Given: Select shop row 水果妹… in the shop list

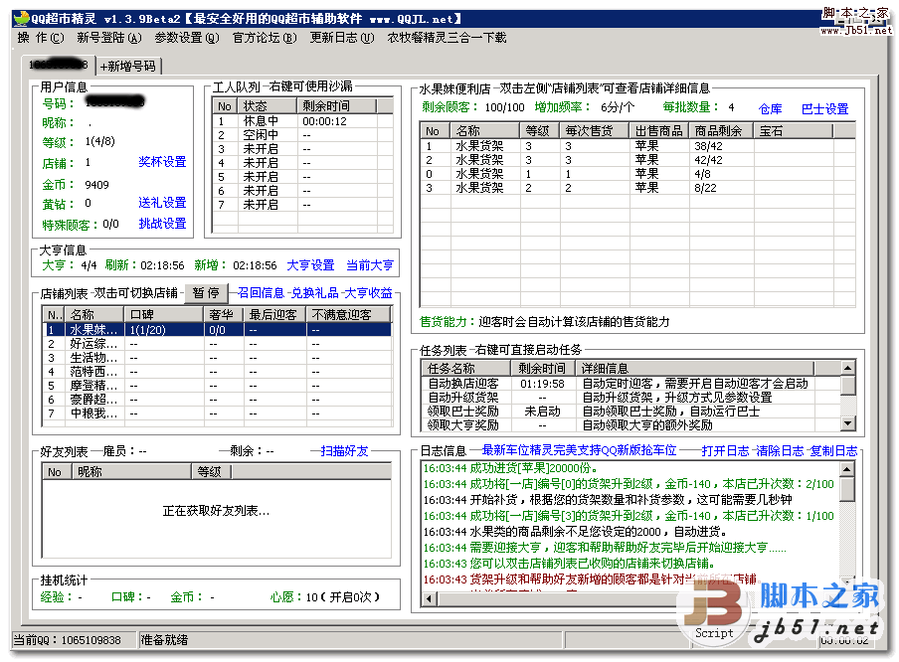Looking at the screenshot, I should (x=219, y=330).
